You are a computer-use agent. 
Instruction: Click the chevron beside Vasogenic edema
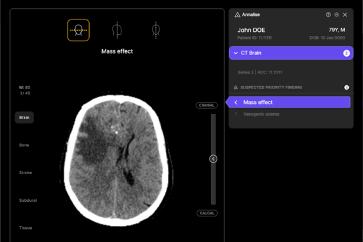point(236,114)
